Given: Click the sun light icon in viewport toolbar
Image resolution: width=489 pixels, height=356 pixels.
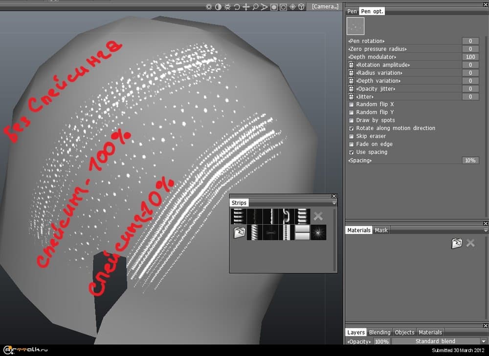Looking at the screenshot, I should (x=209, y=7).
